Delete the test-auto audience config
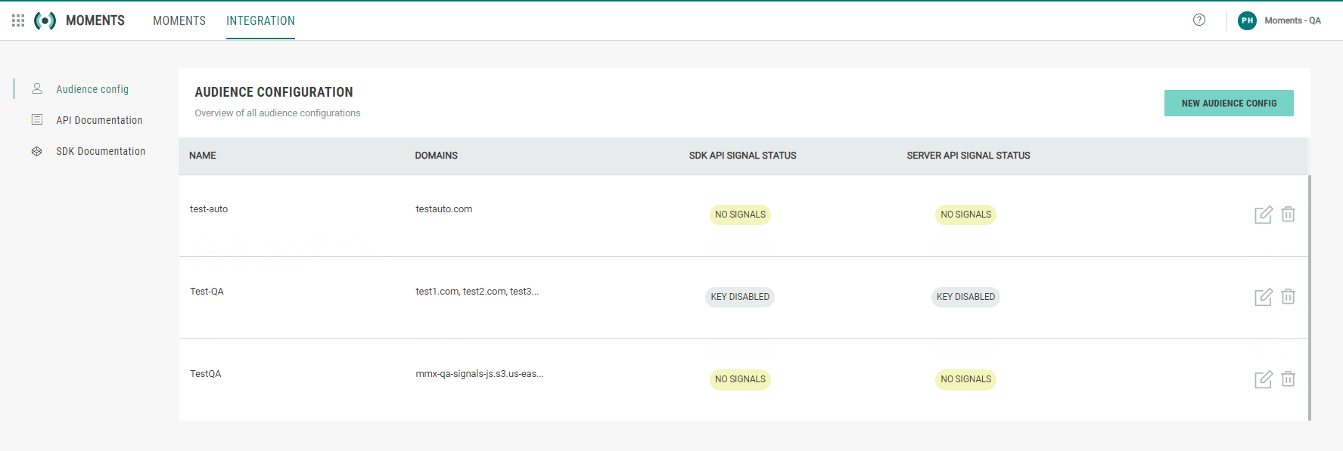1343x451 pixels. (x=1288, y=215)
